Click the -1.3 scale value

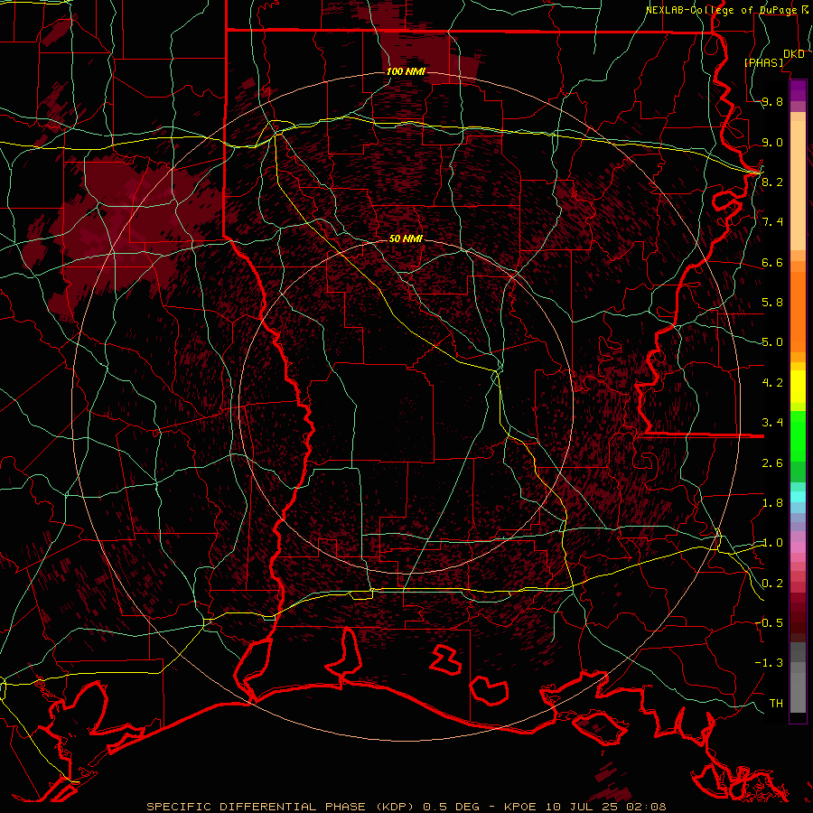[769, 663]
